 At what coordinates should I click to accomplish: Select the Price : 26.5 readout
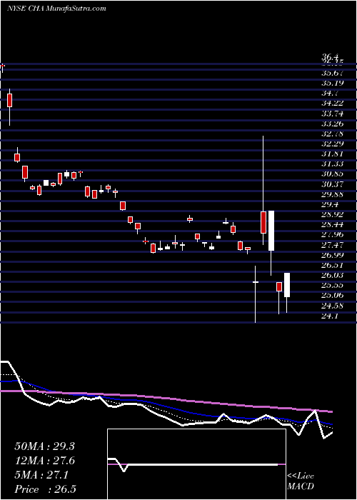(x=45, y=489)
